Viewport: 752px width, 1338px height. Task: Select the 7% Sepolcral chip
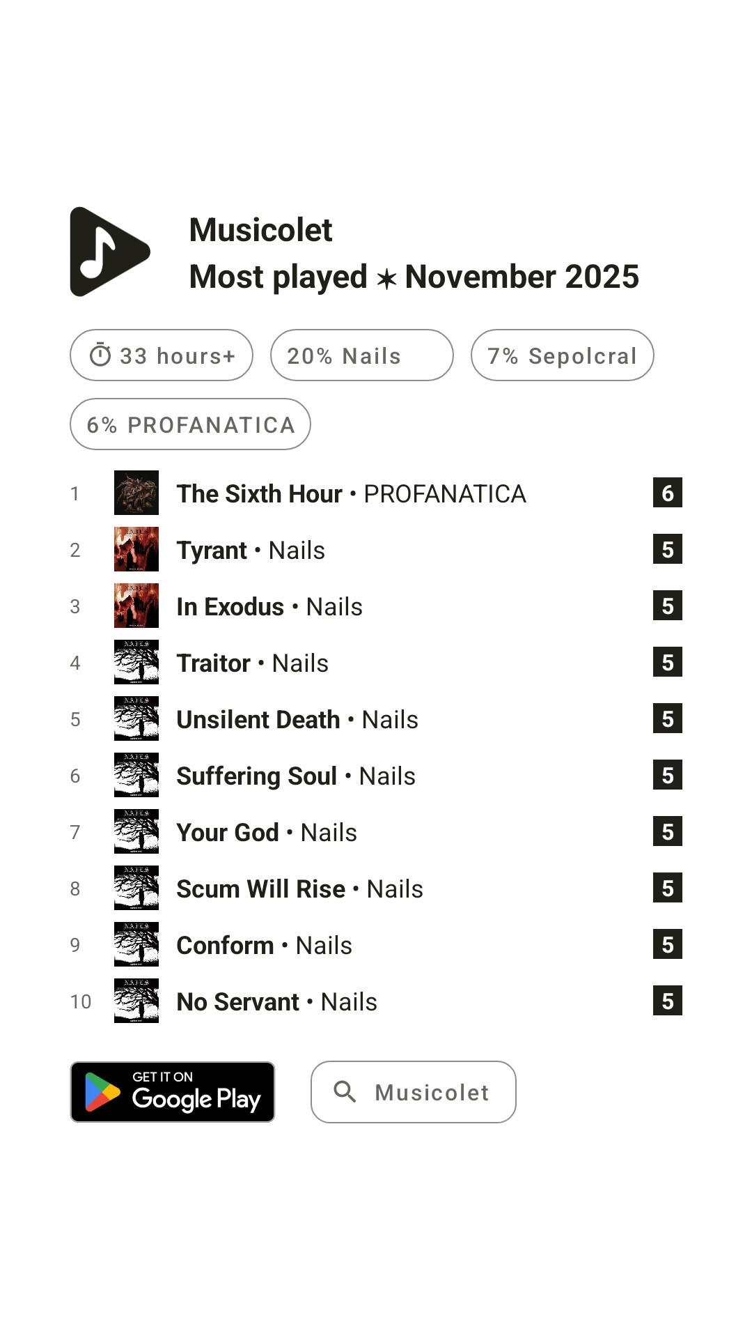(562, 355)
